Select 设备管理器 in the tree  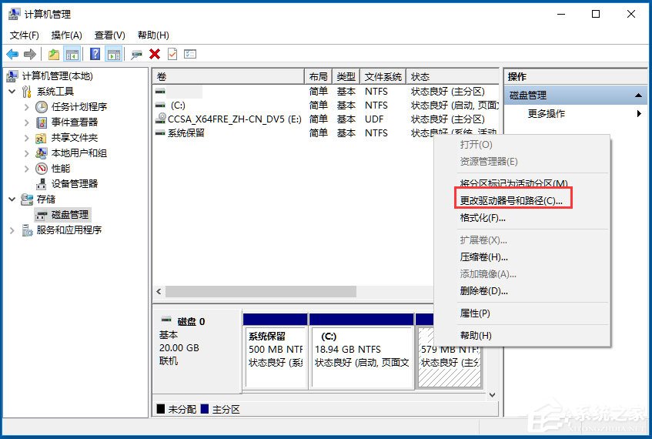(x=74, y=183)
